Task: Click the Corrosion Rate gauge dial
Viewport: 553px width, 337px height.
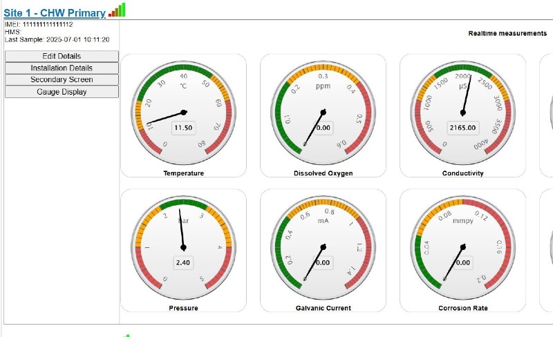Action: [462, 247]
